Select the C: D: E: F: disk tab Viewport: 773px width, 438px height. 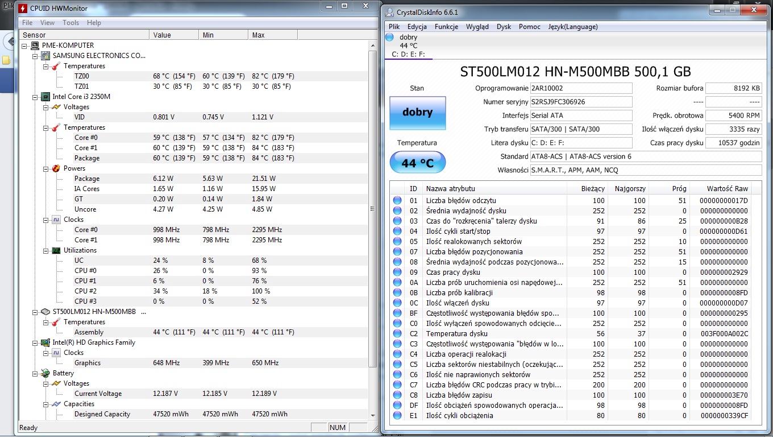pos(408,47)
